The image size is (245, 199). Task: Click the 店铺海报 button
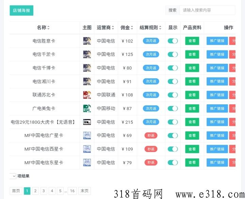click(21, 11)
